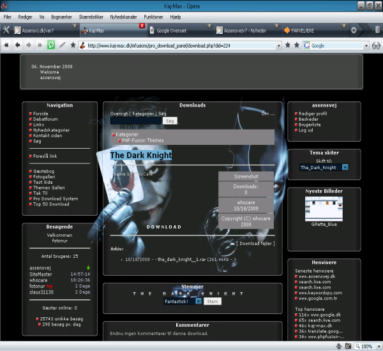This screenshot has height=351, width=383.
Task: Close the Assensvj.dk/ver7 tab
Action: tap(75, 26)
